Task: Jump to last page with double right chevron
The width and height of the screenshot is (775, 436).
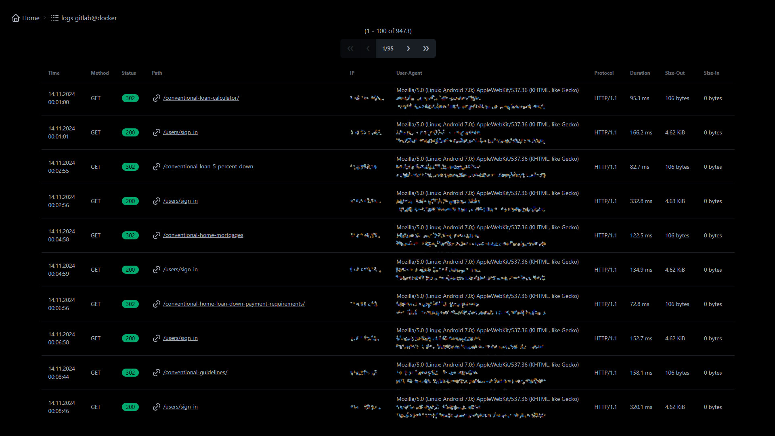Action: pos(426,48)
